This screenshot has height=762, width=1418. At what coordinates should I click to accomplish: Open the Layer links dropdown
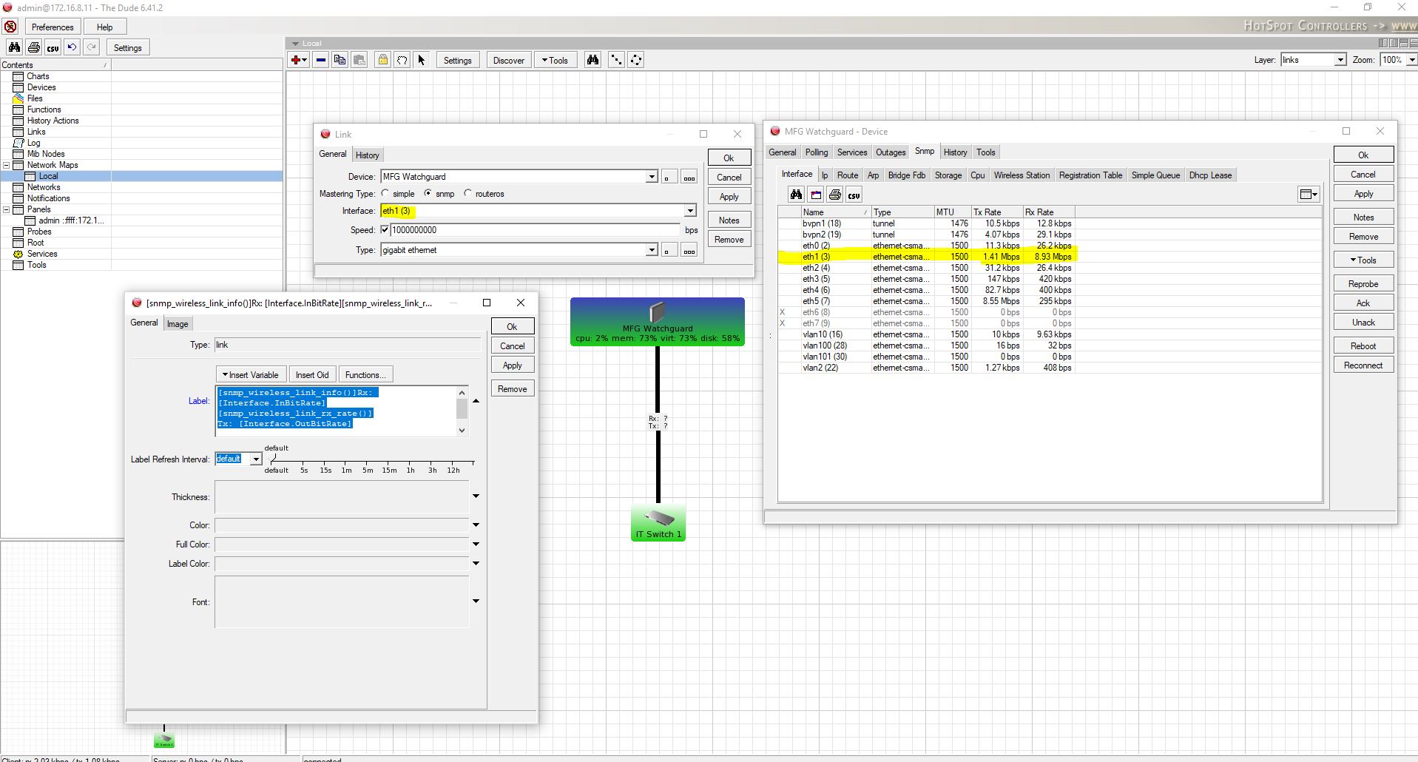tap(1340, 60)
